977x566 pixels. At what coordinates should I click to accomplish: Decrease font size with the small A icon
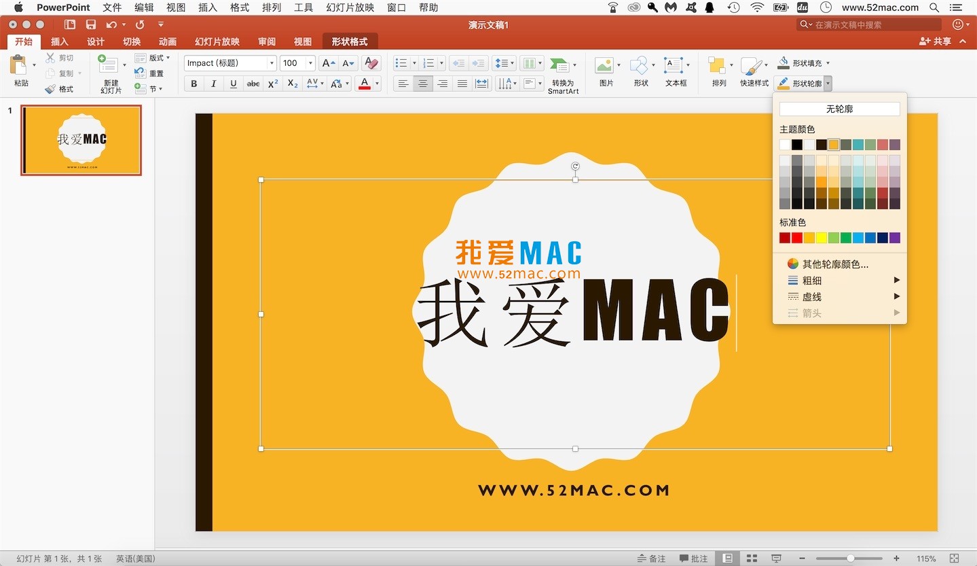coord(348,63)
